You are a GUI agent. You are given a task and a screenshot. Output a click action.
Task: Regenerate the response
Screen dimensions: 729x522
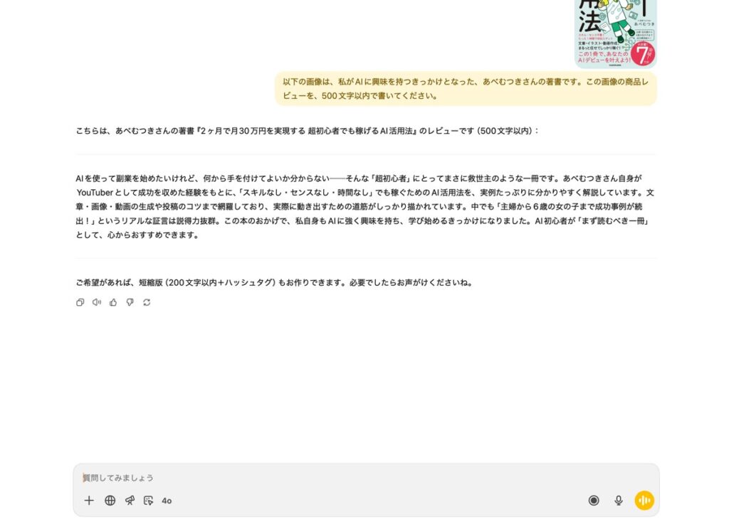pos(147,302)
